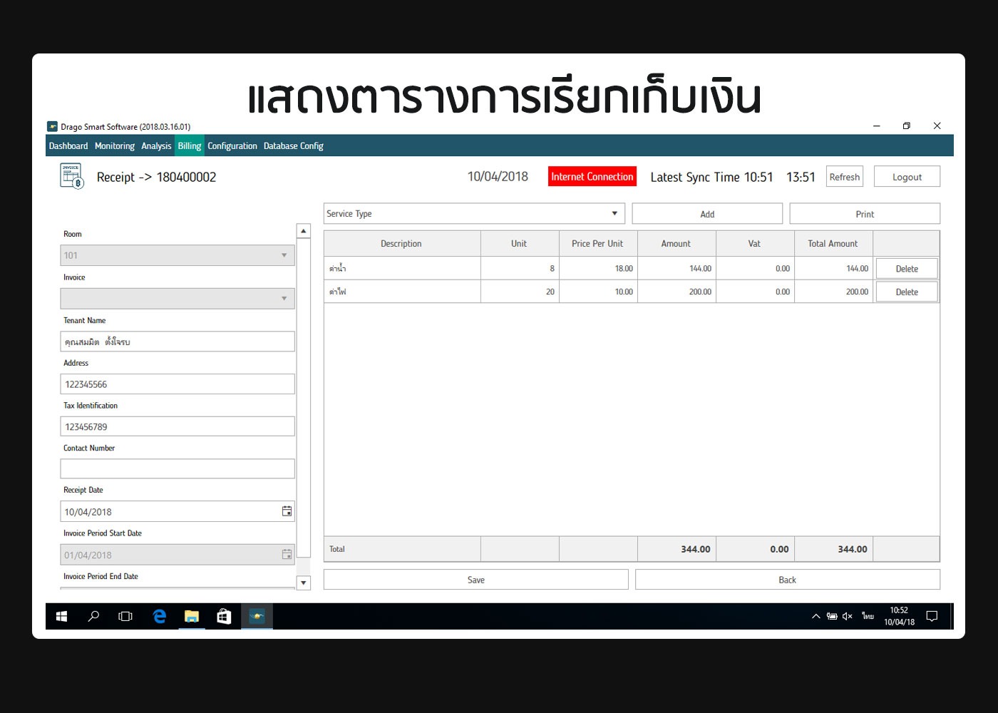Open Task View on the taskbar
This screenshot has height=713, width=998.
click(x=125, y=617)
